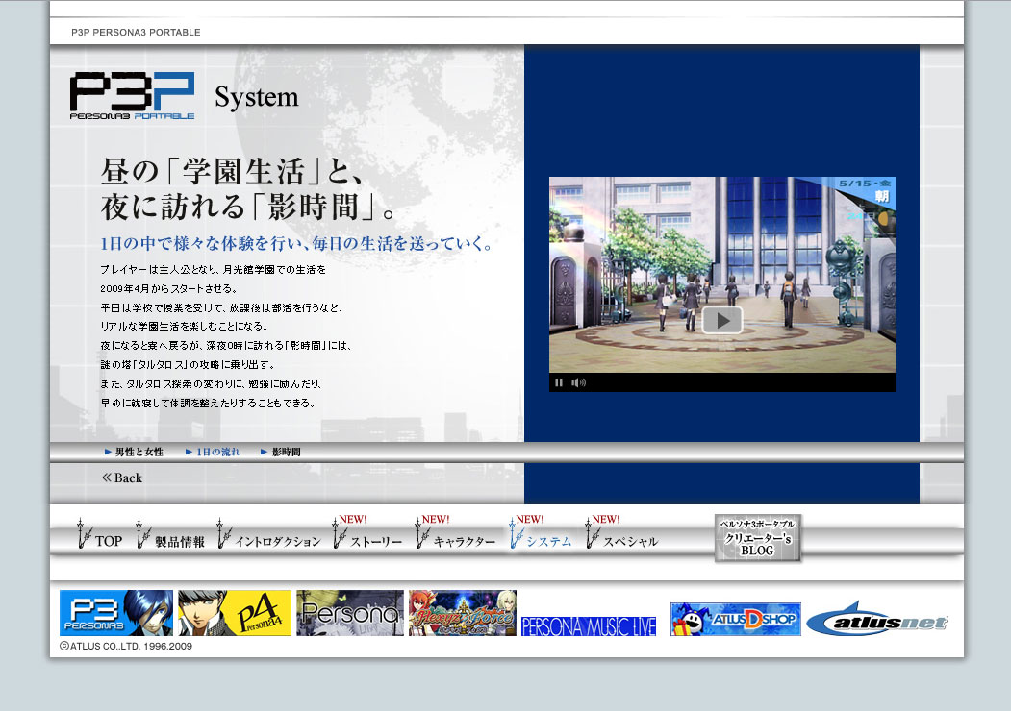
Task: Play the school courtyard video
Action: (722, 320)
